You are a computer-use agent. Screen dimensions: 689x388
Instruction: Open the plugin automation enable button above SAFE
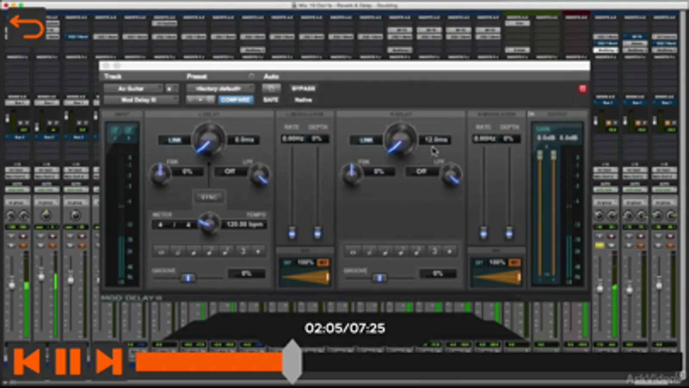coord(271,88)
